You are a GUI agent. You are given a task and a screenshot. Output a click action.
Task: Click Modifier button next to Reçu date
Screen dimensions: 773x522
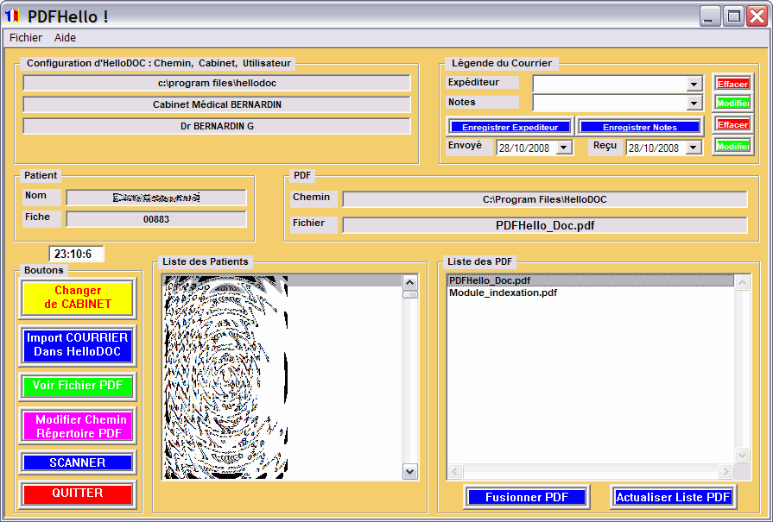pos(733,147)
